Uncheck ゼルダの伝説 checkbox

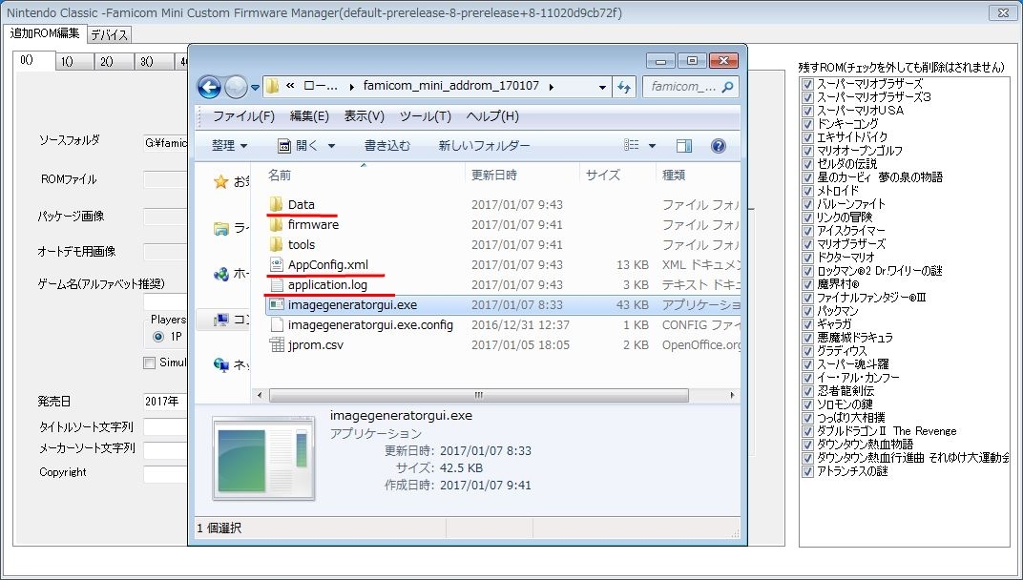tap(807, 164)
